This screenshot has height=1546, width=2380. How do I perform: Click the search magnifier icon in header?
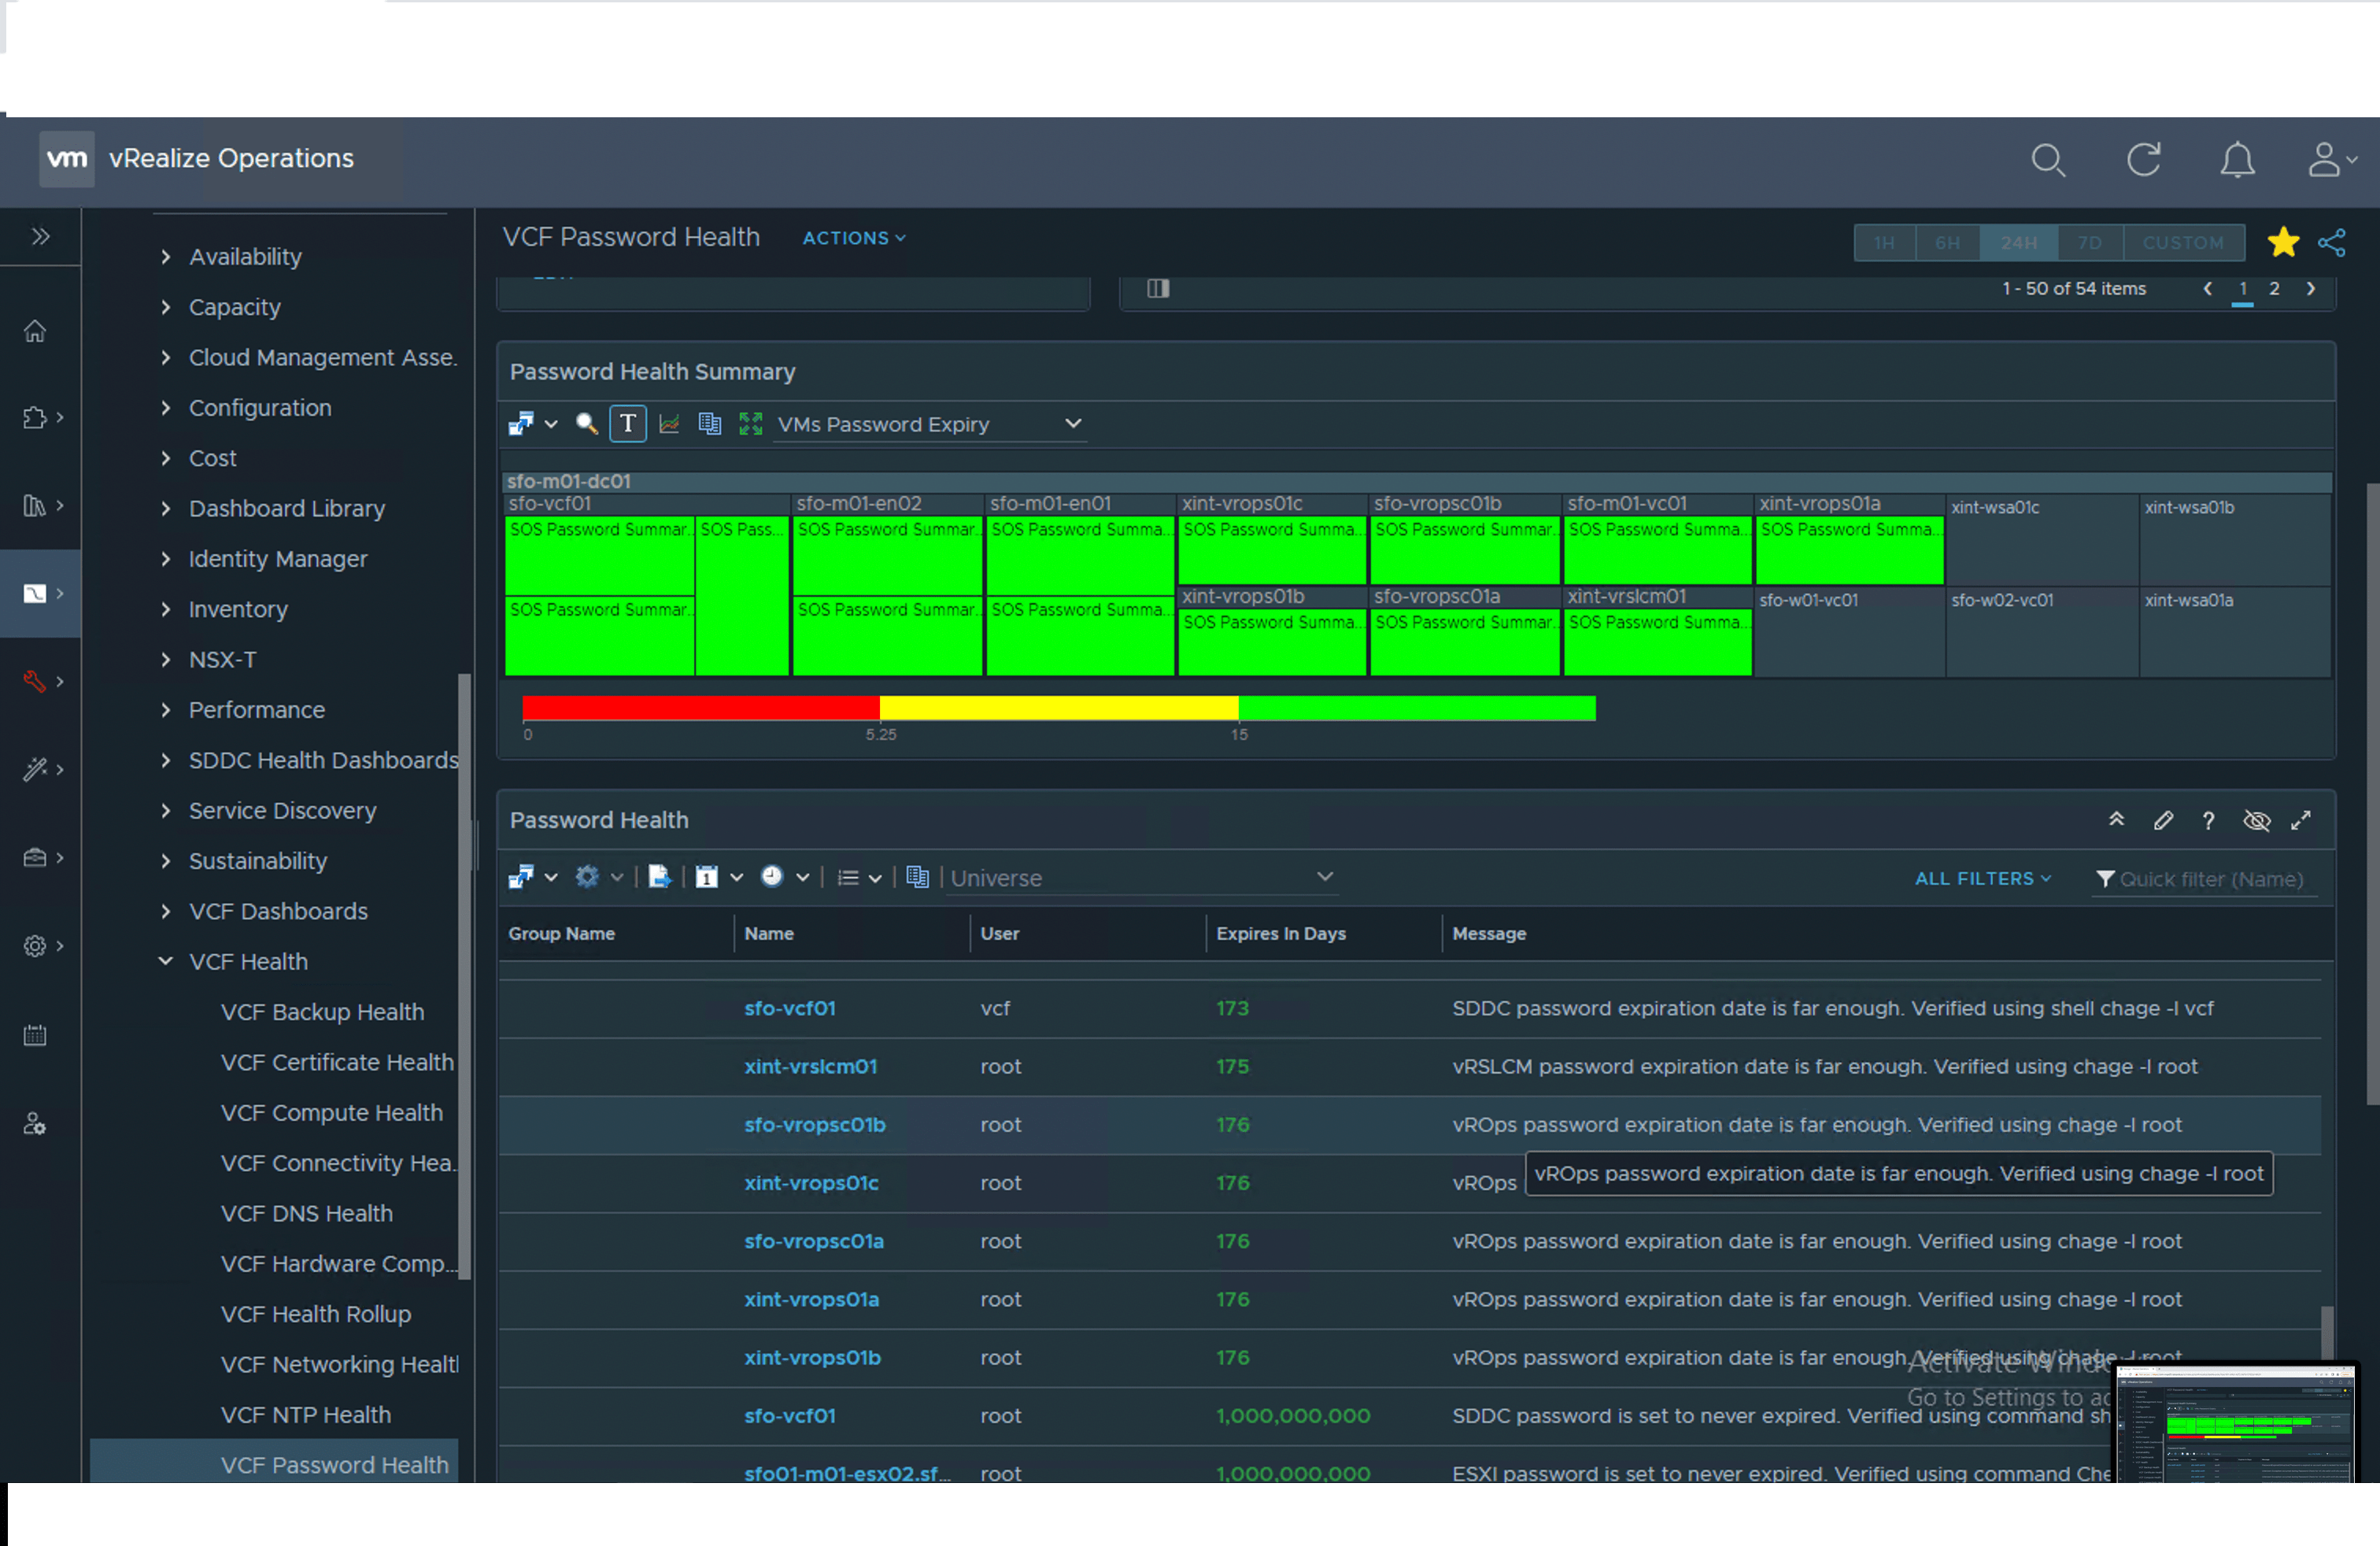point(2047,160)
